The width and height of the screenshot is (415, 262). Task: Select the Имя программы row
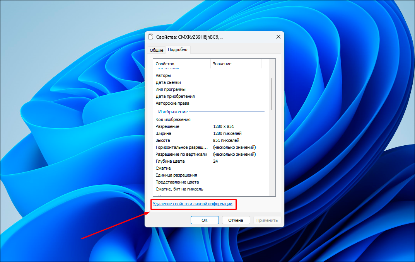211,89
